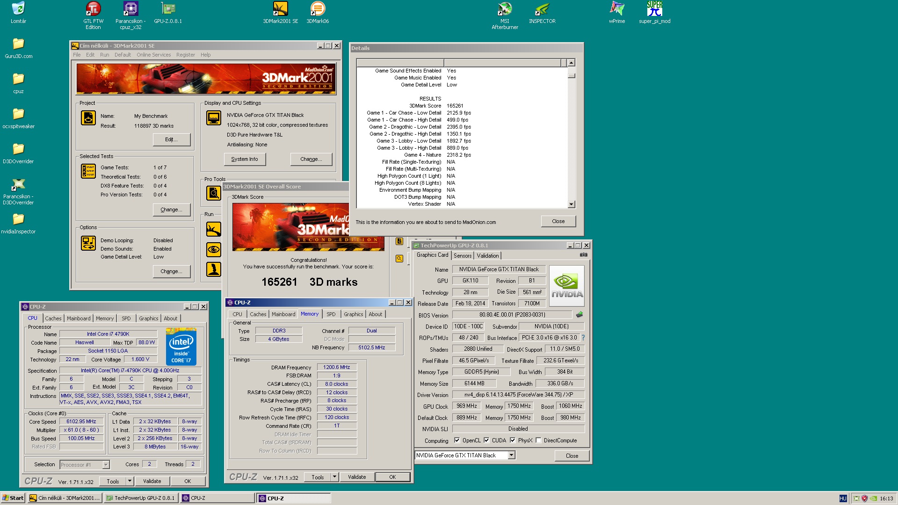Click the HU language indicator in tray

pyautogui.click(x=843, y=498)
